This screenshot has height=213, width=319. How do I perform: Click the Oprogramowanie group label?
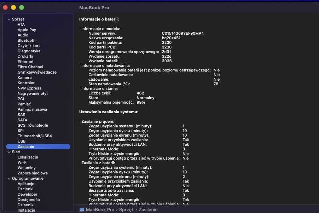[x=28, y=178]
